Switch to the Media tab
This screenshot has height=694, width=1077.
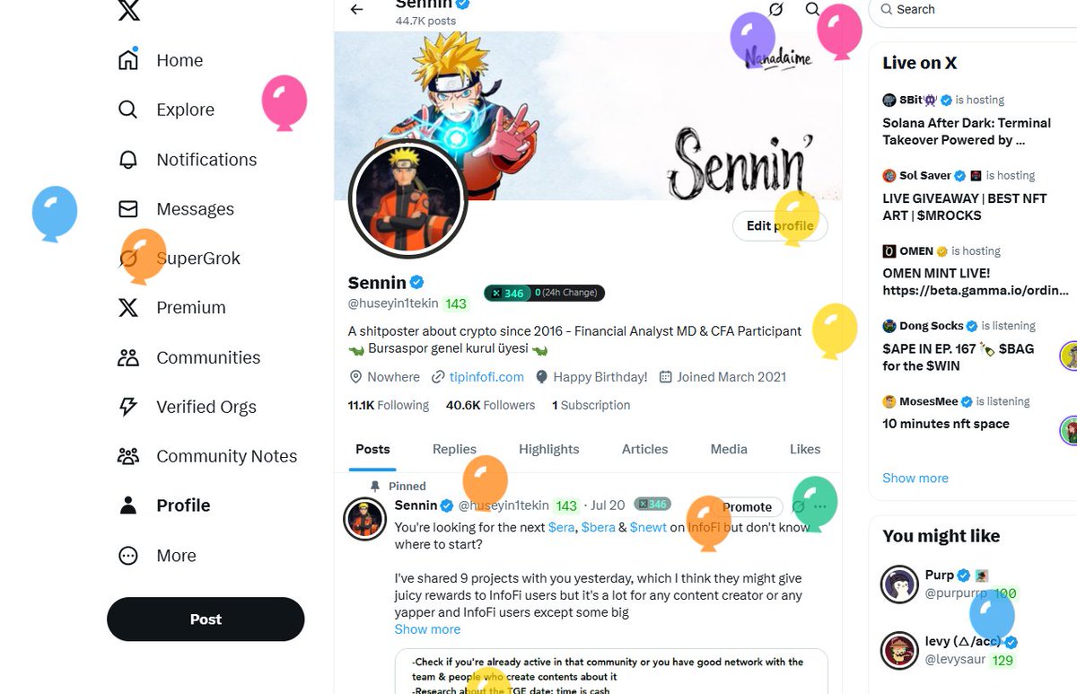tap(729, 449)
